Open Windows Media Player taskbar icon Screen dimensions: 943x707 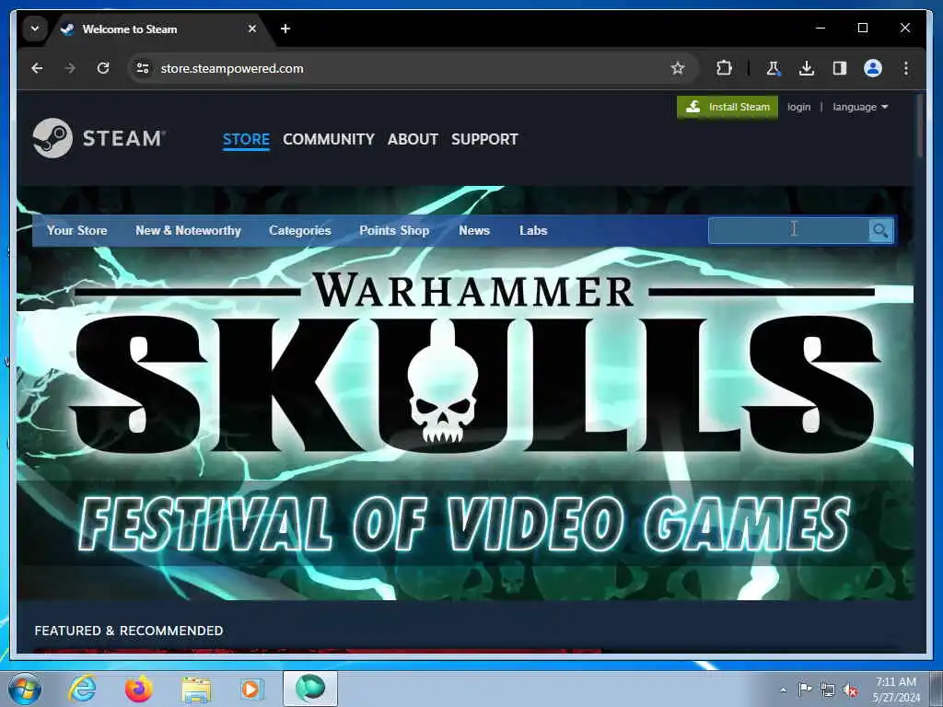251,689
